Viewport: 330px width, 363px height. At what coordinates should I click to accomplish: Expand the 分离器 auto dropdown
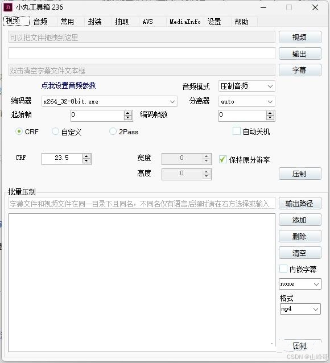click(246, 101)
